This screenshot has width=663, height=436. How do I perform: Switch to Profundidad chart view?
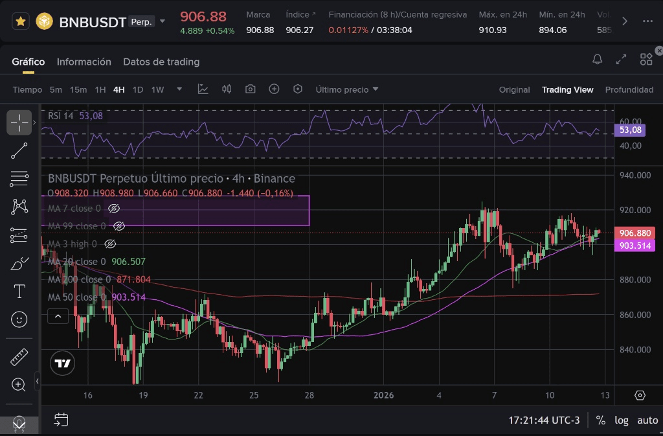(629, 89)
